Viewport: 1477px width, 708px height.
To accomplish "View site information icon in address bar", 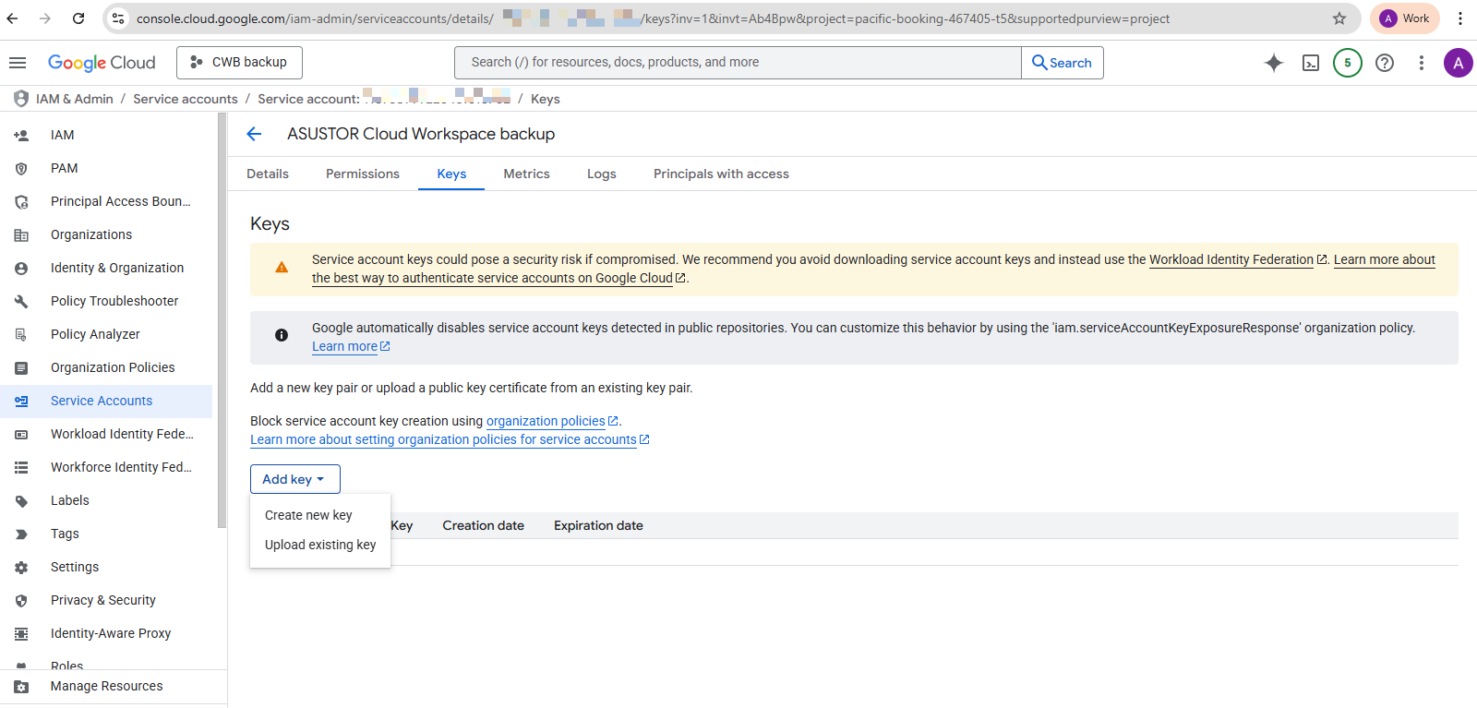I will click(118, 18).
